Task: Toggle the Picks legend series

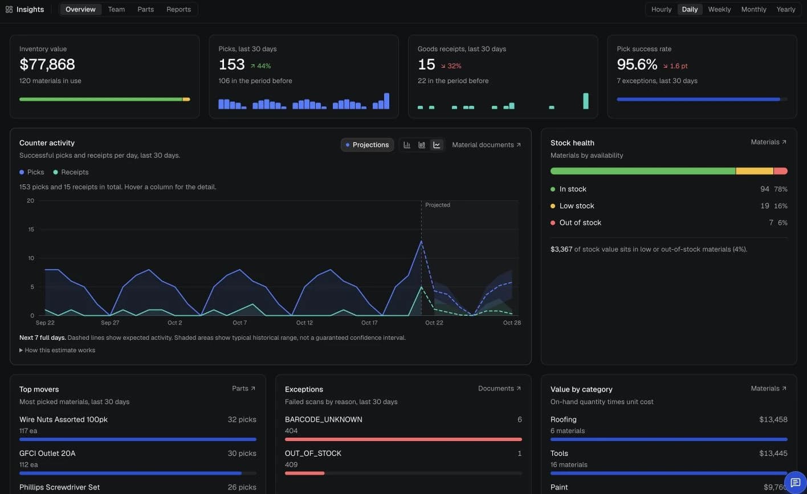Action: coord(32,172)
